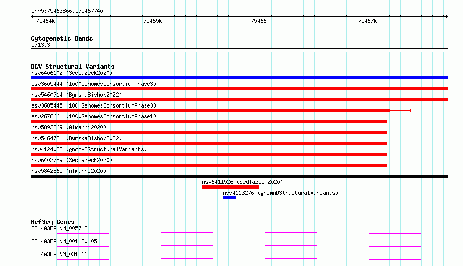Open COL4A3BP|NM_001130105 gene label
This screenshot has height=266, width=463.
point(64,241)
